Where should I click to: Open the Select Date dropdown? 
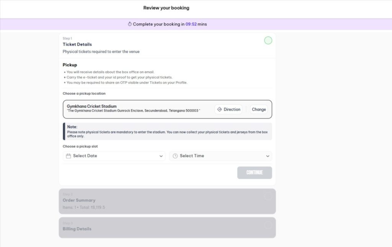click(114, 156)
